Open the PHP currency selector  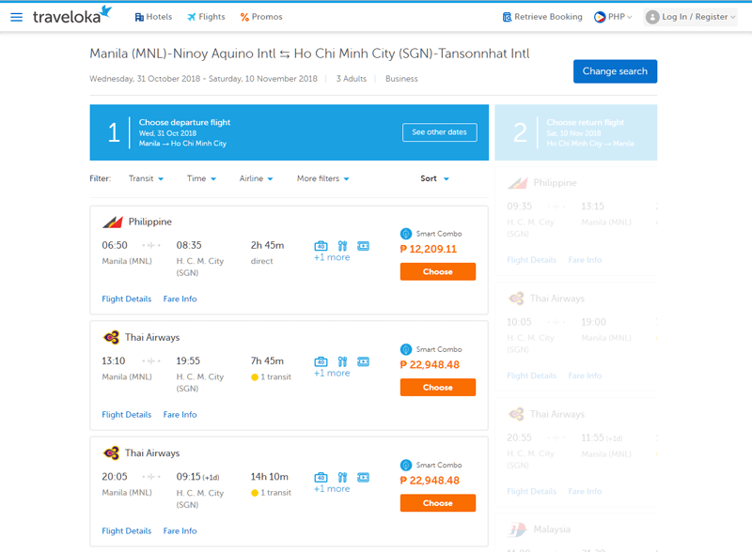click(614, 17)
